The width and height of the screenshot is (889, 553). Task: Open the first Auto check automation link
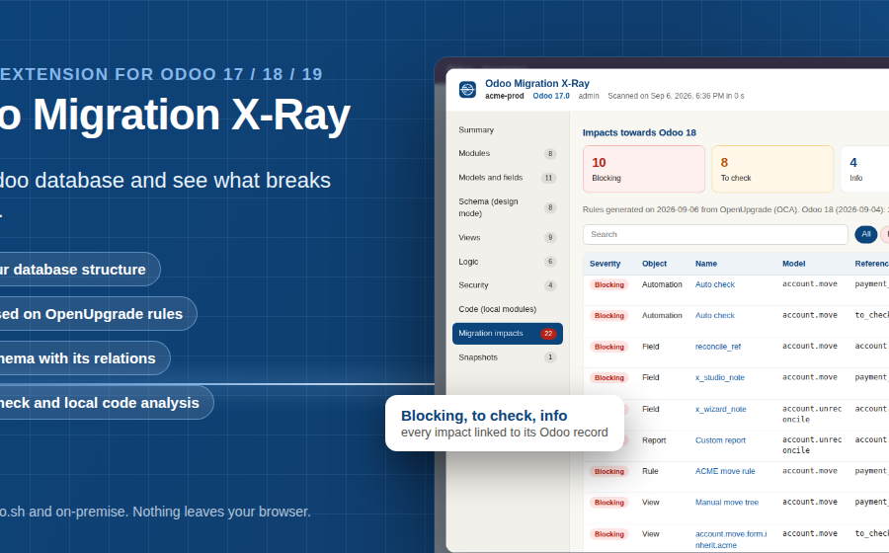(714, 284)
